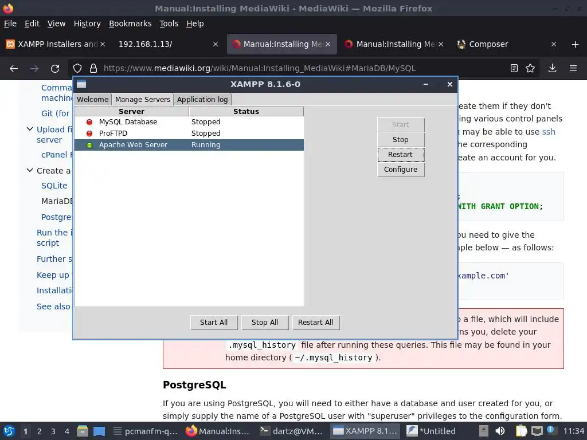Close the XAMPP Installers tab
587x440 pixels.
click(x=103, y=44)
